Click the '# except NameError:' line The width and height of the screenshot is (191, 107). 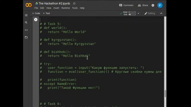click(x=58, y=84)
